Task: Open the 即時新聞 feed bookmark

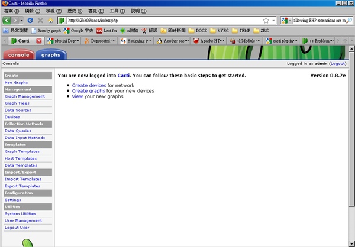Action: [173, 31]
